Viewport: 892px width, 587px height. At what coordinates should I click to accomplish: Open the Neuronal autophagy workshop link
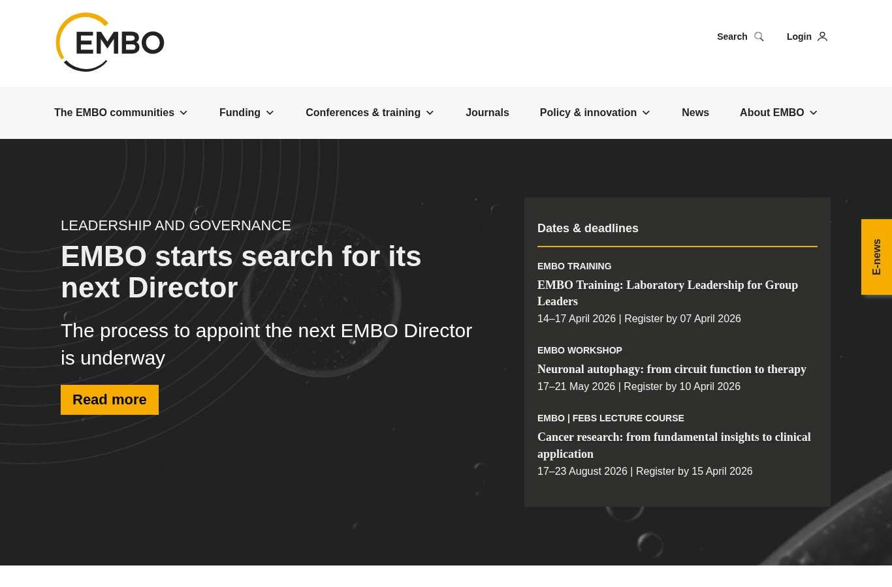[671, 369]
